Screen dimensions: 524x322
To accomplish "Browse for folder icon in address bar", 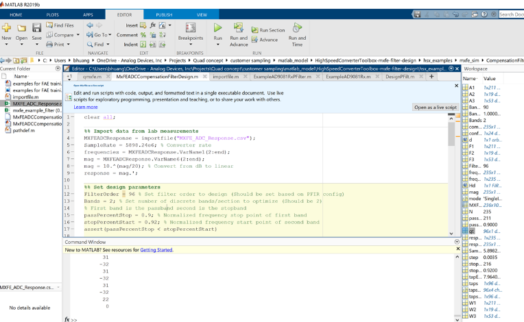I will click(x=24, y=60).
